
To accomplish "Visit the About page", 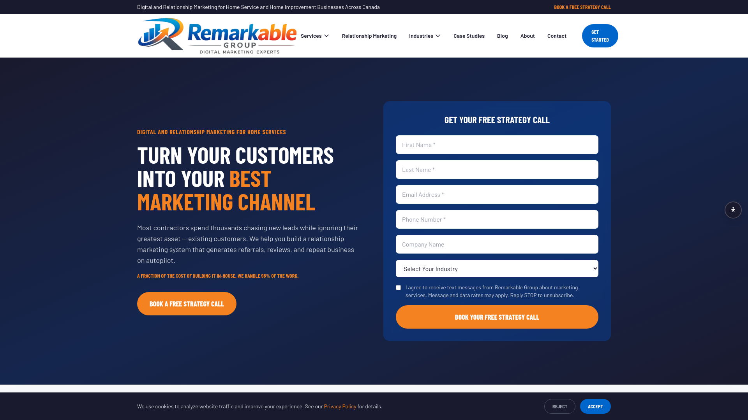I will click(x=527, y=36).
